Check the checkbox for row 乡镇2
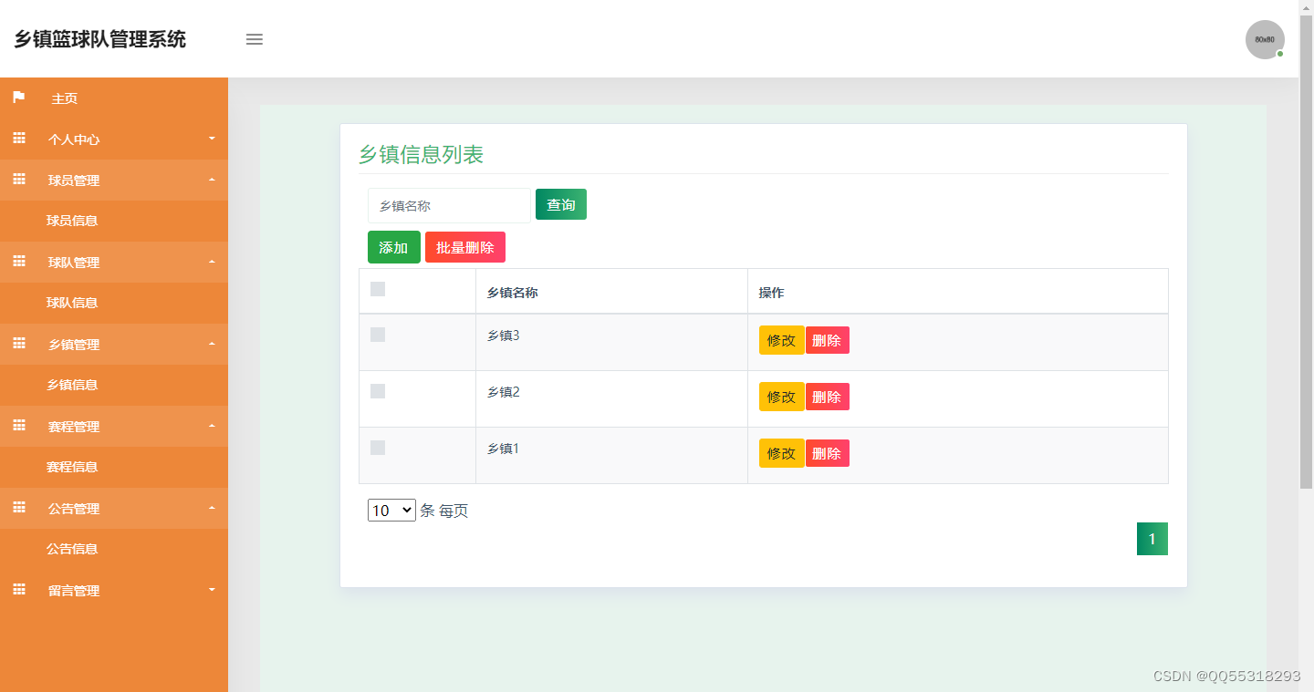The width and height of the screenshot is (1314, 692). pyautogui.click(x=378, y=391)
